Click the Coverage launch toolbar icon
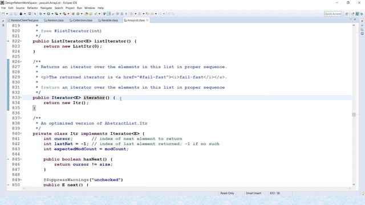The image size is (365, 205). (56, 14)
